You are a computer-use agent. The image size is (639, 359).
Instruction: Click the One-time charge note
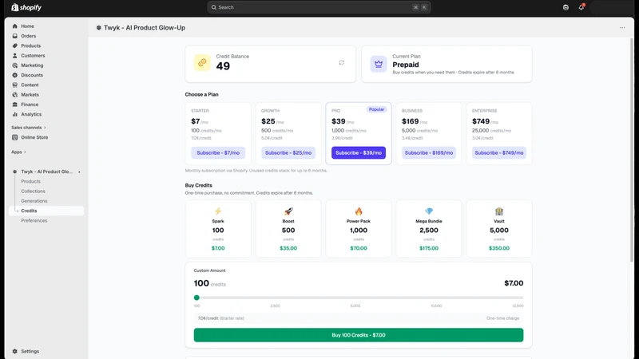pyautogui.click(x=503, y=318)
